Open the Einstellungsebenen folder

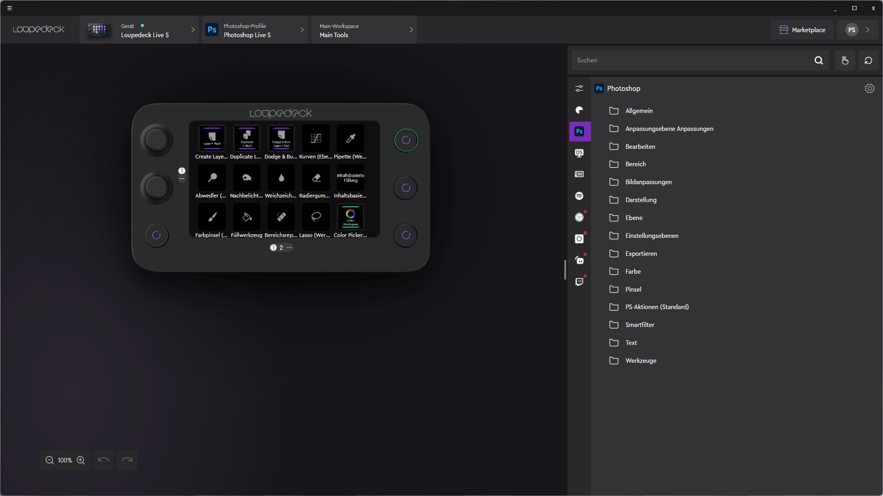[x=651, y=236]
